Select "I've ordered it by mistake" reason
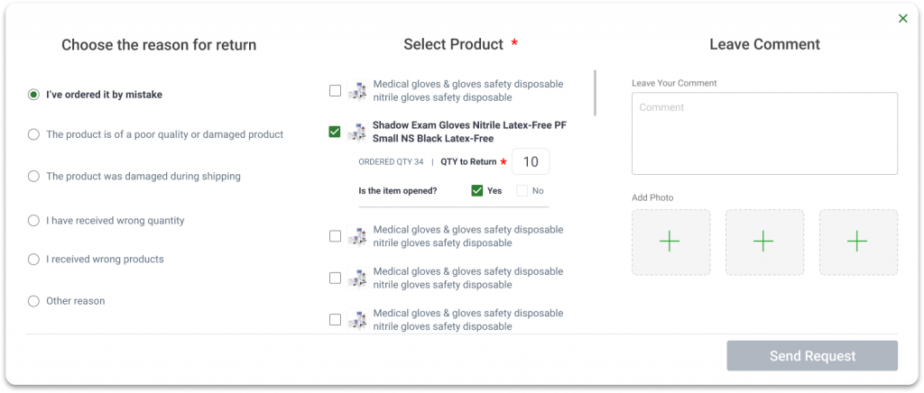The height and width of the screenshot is (393, 924). pos(33,94)
